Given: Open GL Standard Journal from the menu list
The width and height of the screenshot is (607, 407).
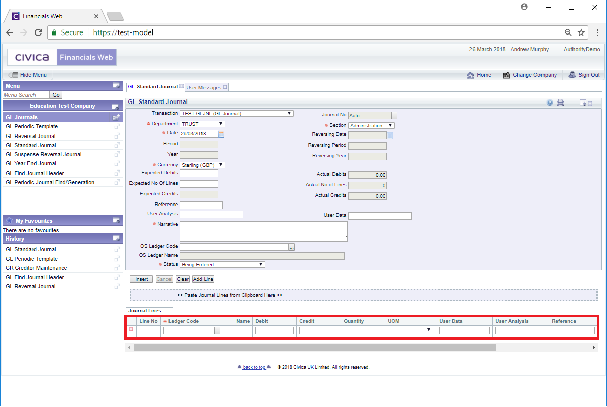Looking at the screenshot, I should point(31,145).
